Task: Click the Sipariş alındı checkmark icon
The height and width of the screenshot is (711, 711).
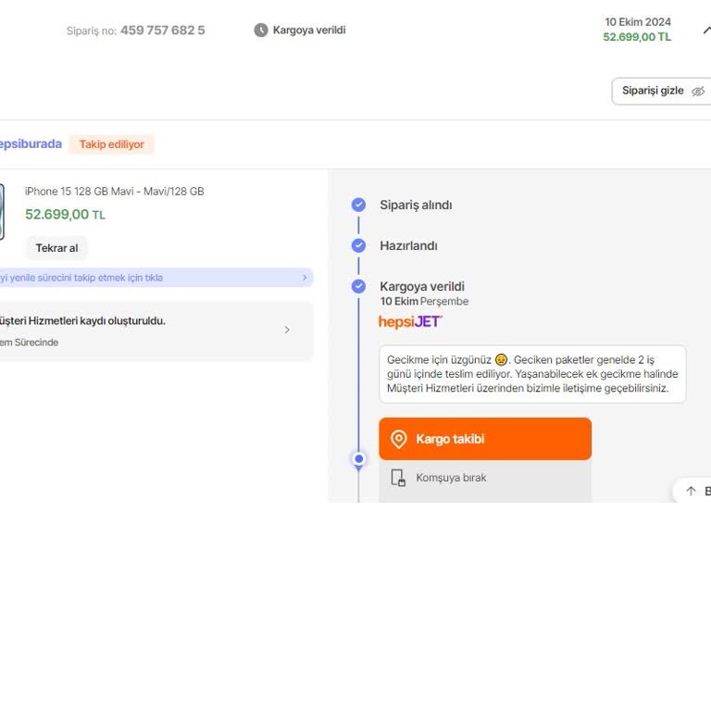Action: (358, 205)
